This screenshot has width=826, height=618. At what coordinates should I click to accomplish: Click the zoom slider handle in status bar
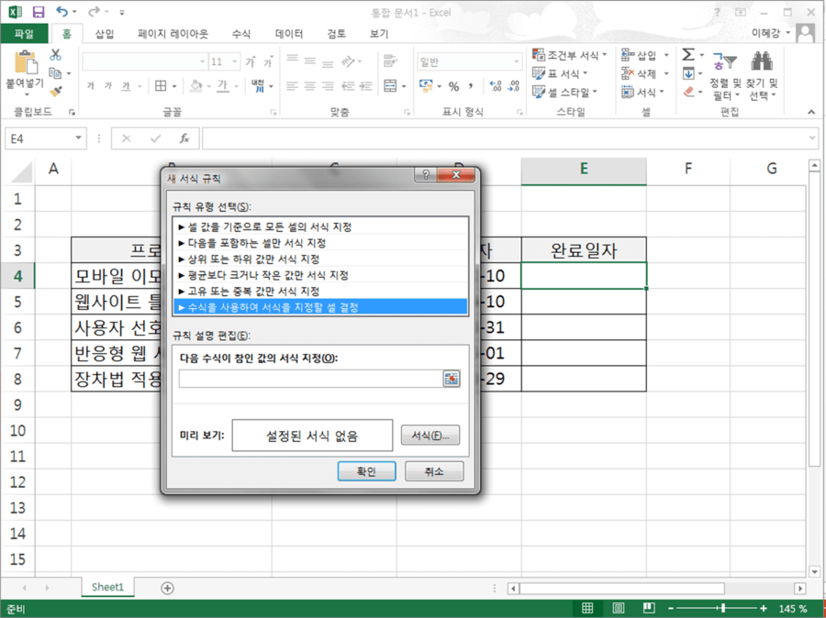coord(724,608)
